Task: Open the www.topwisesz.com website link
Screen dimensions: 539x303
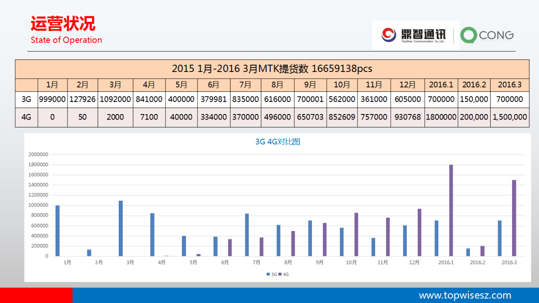Action: 465,295
